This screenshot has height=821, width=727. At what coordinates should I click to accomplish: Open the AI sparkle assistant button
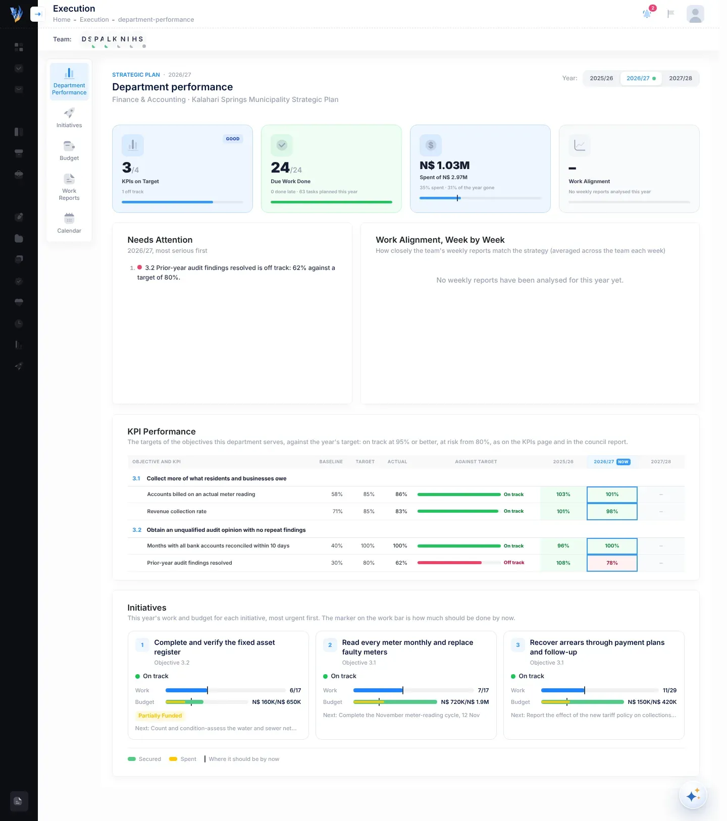(693, 796)
